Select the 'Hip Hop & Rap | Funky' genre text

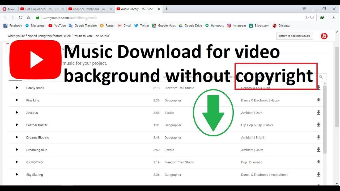257,125
